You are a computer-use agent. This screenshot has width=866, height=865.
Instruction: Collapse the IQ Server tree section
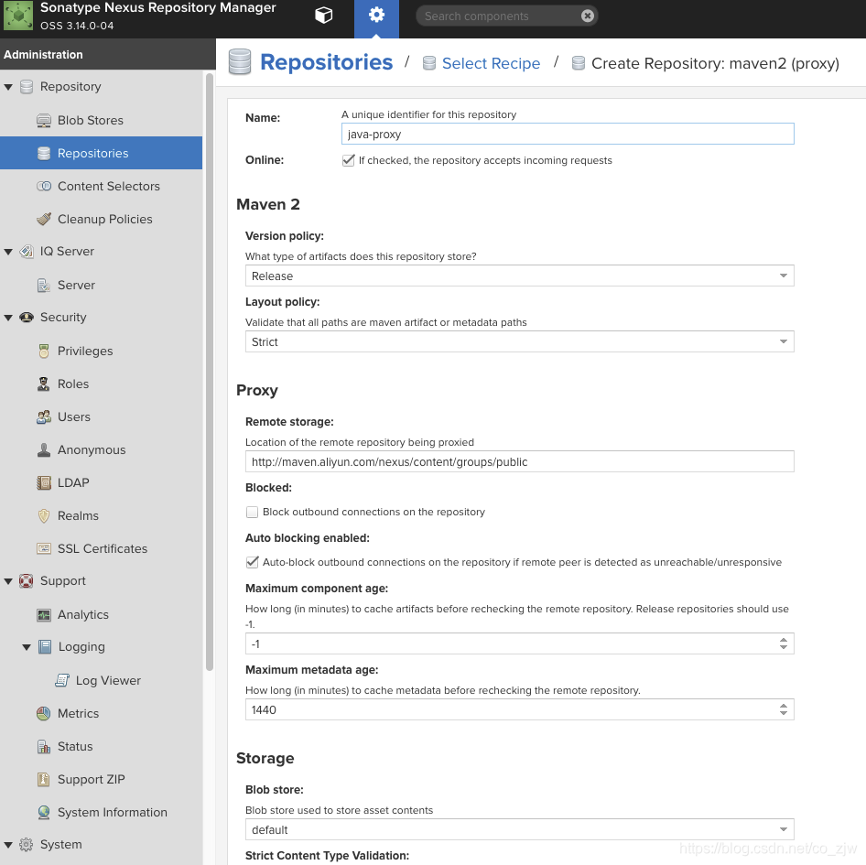[x=8, y=252]
